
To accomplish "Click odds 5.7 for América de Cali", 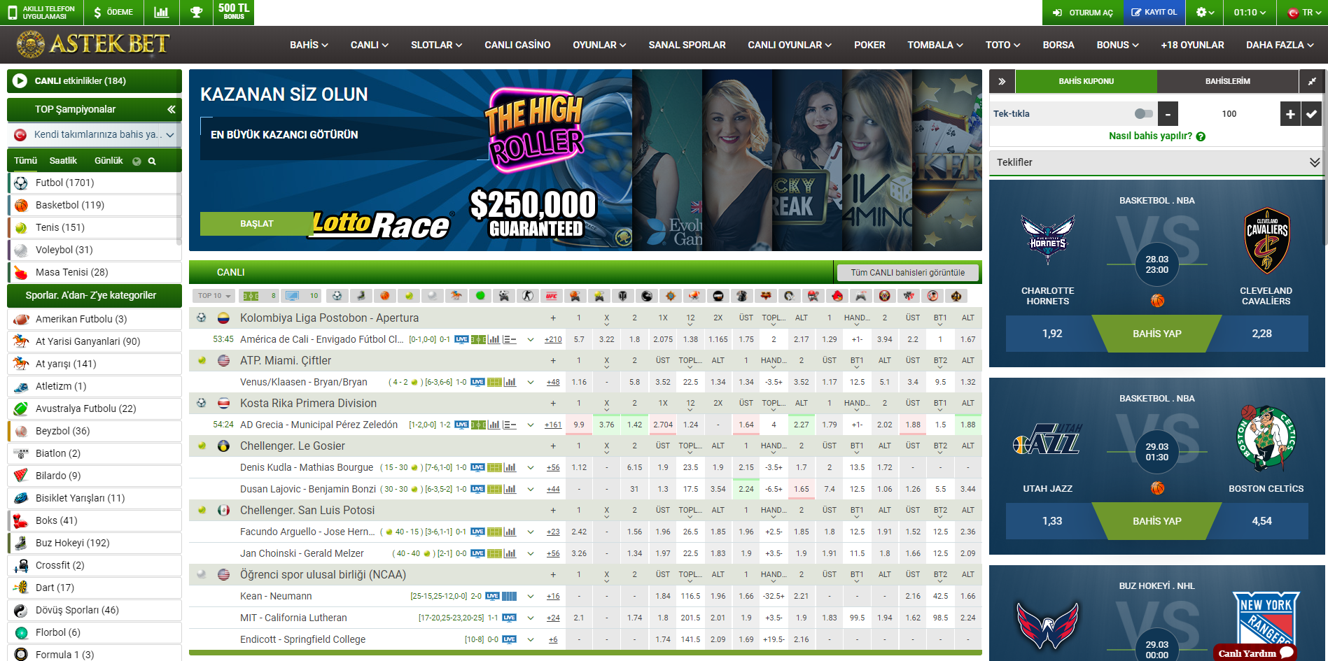I will 579,340.
